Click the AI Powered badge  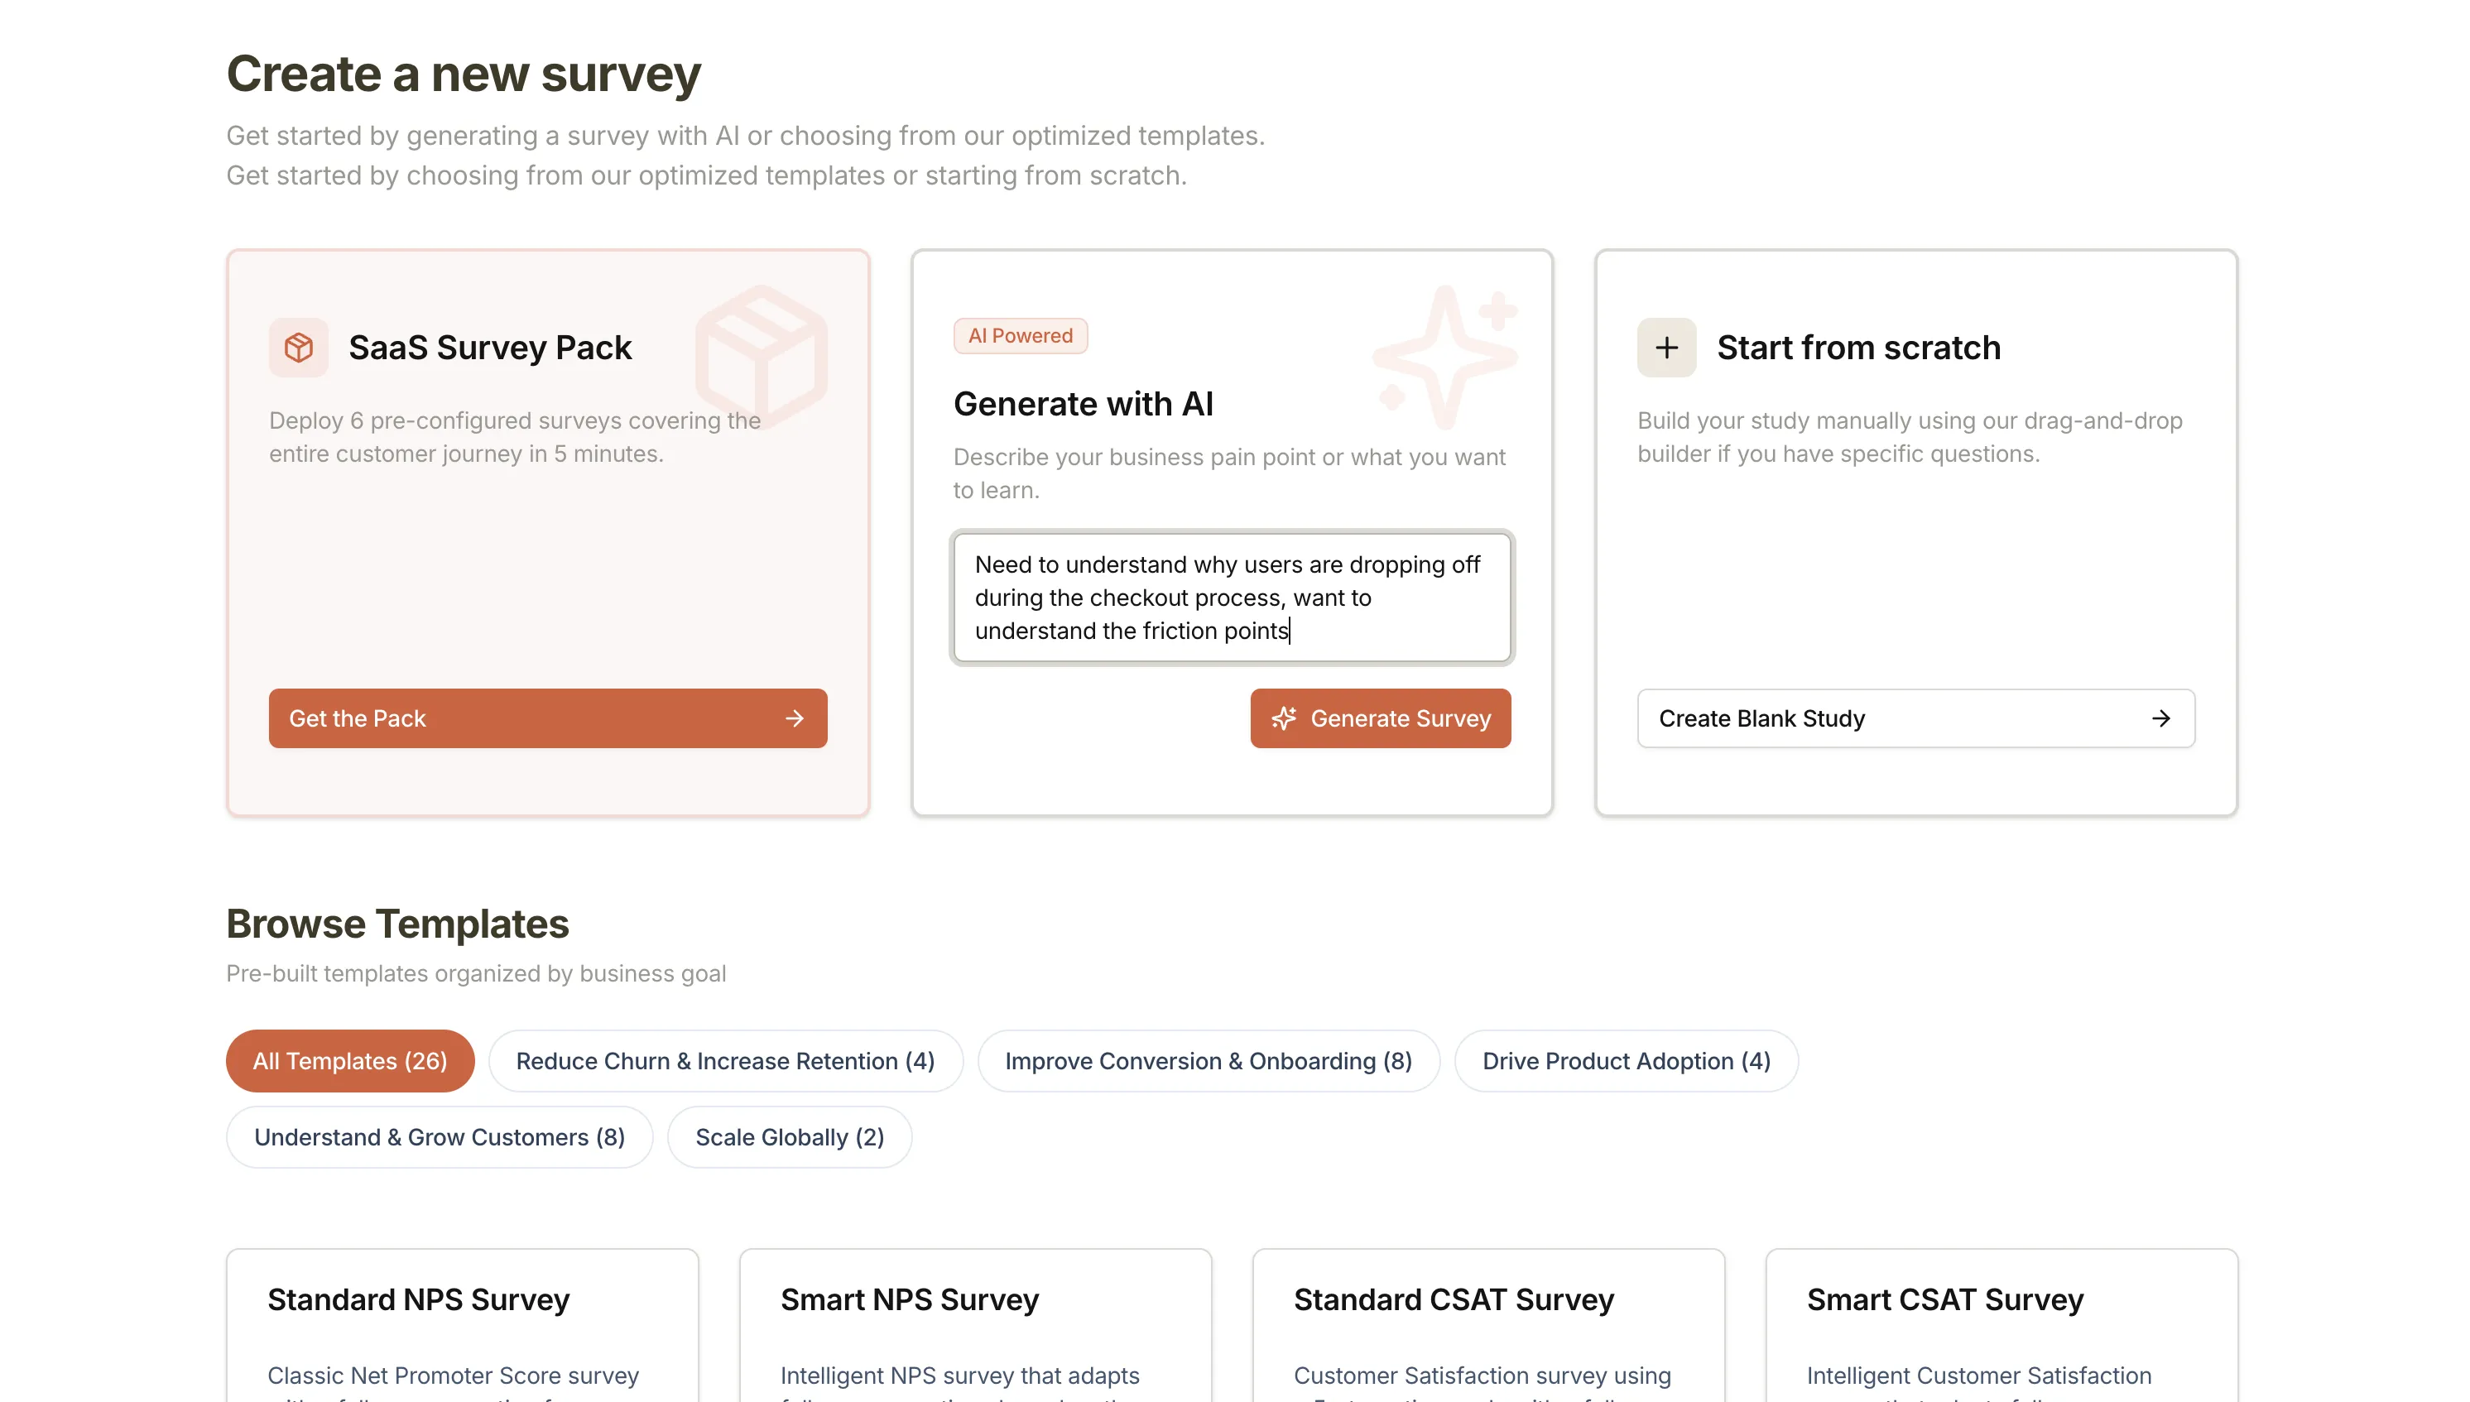tap(1021, 335)
